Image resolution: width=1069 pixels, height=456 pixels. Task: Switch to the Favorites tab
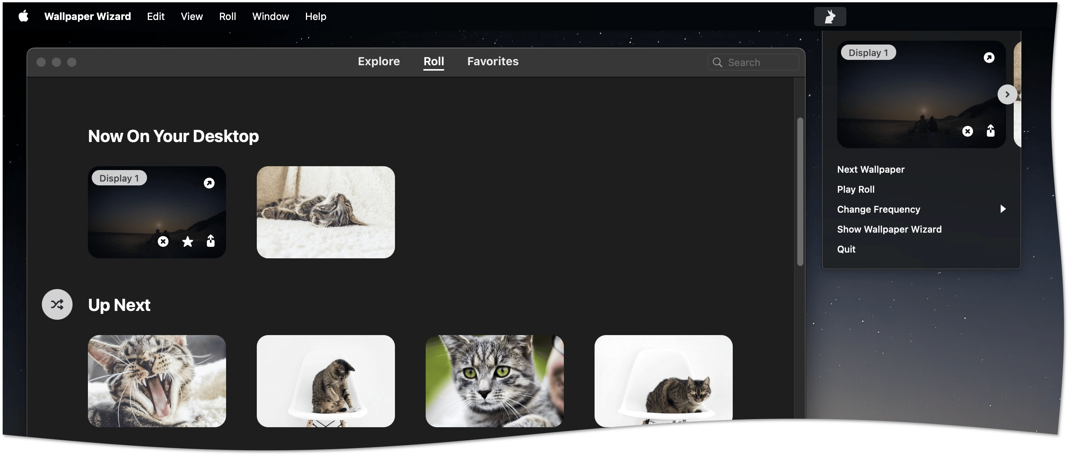click(492, 61)
